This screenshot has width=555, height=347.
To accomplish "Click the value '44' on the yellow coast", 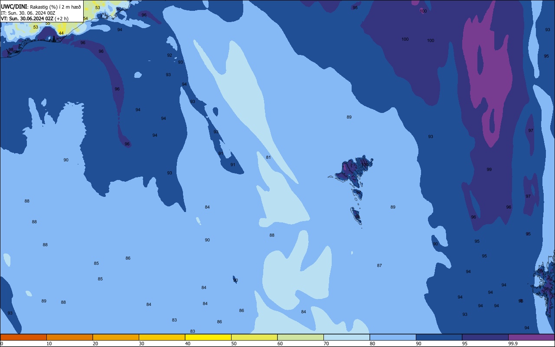I will 61,33.
